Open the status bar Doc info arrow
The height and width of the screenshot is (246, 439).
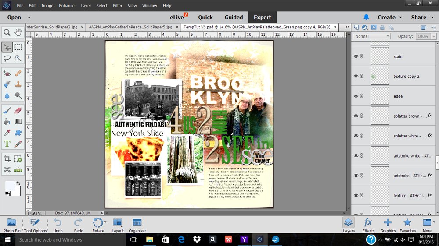coord(102,213)
